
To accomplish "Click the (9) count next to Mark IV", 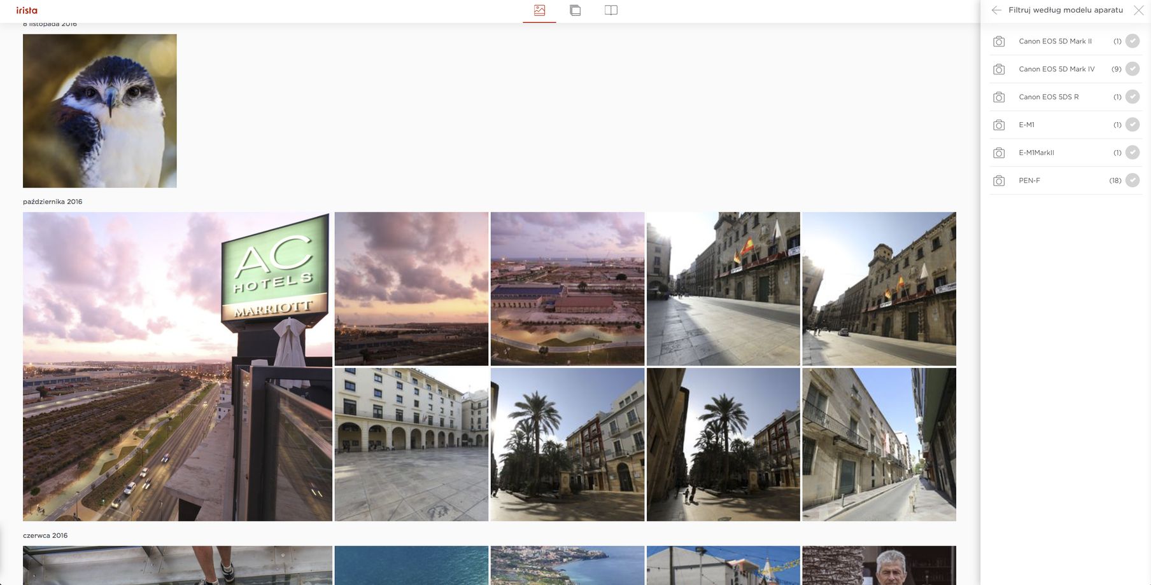I will pyautogui.click(x=1116, y=69).
